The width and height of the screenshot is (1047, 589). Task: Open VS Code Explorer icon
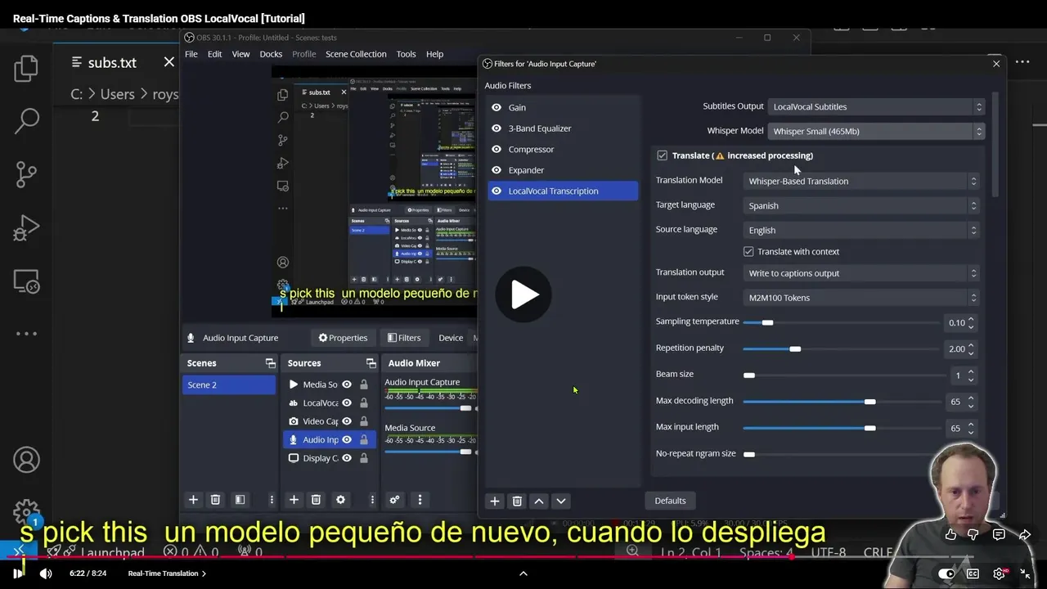[x=26, y=69]
